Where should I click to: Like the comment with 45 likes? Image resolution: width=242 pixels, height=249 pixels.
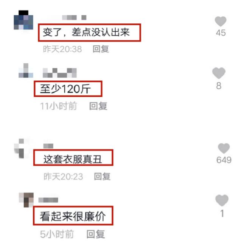(220, 22)
